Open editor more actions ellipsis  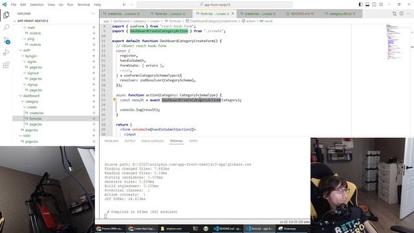tap(408, 14)
